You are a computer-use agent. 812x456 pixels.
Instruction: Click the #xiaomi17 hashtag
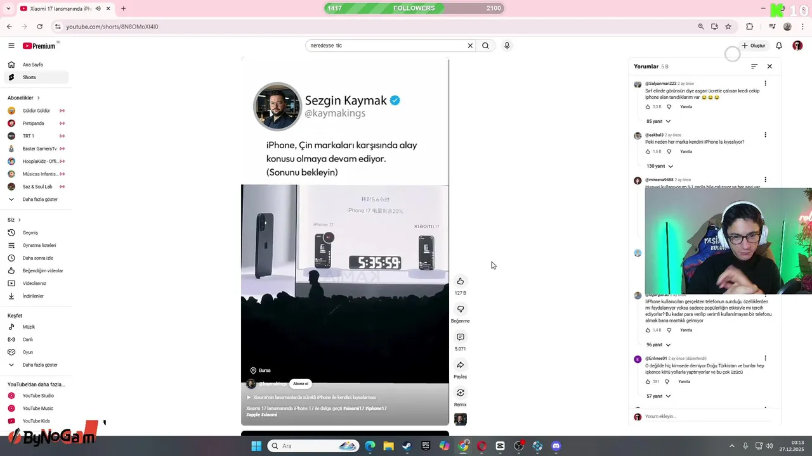pyautogui.click(x=354, y=408)
